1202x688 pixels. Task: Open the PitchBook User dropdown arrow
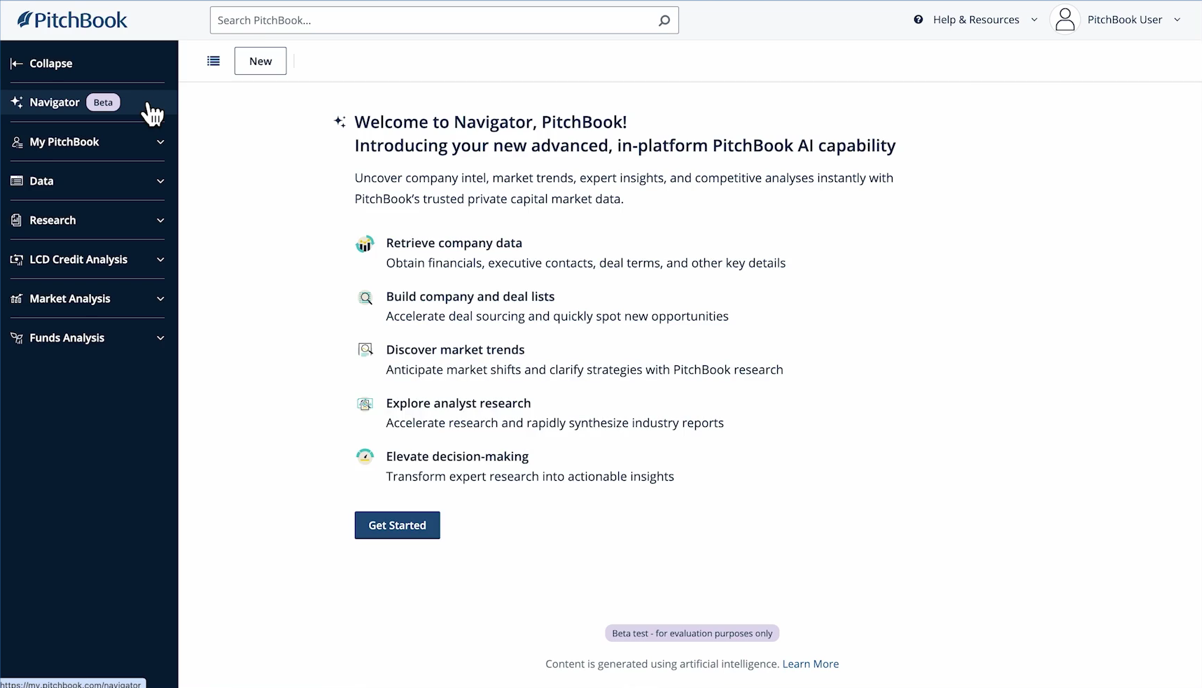(1177, 20)
